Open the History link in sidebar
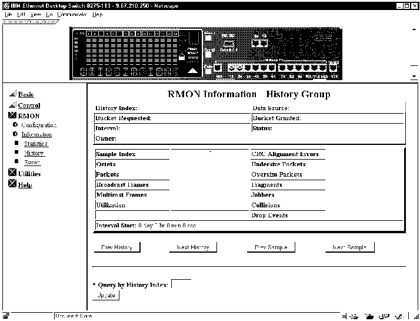Screen dimensions: 420x321 [x=34, y=153]
